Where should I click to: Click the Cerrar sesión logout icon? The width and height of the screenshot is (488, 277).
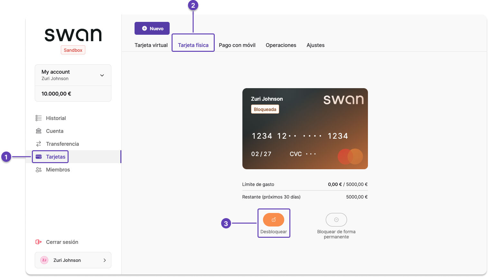point(39,242)
